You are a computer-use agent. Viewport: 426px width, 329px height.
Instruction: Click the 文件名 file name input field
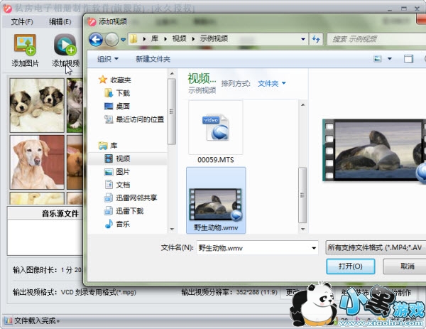pyautogui.click(x=252, y=248)
